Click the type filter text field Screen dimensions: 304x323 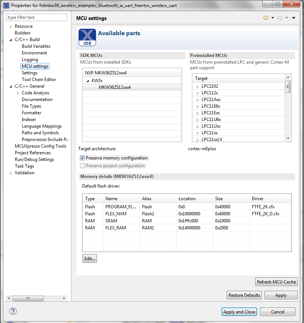point(36,17)
